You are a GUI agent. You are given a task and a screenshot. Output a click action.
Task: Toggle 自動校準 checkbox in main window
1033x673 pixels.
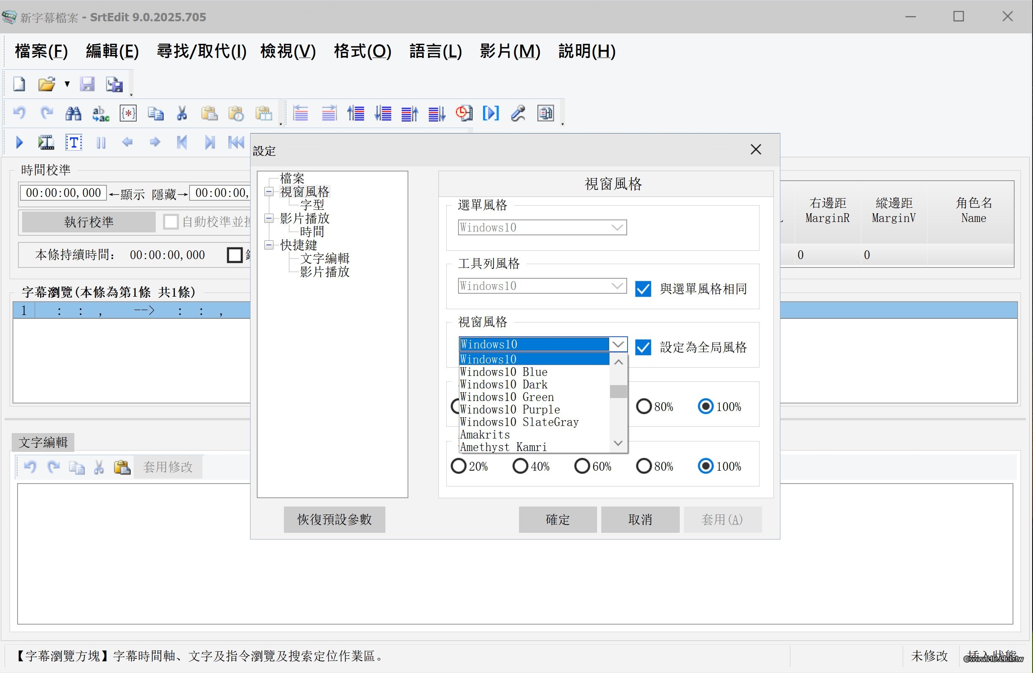[171, 222]
